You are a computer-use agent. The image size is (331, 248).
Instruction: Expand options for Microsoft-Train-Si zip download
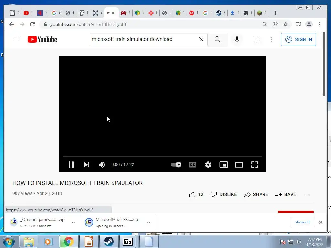(149, 222)
